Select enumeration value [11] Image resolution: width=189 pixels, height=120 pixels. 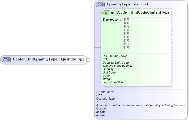(x=127, y=33)
